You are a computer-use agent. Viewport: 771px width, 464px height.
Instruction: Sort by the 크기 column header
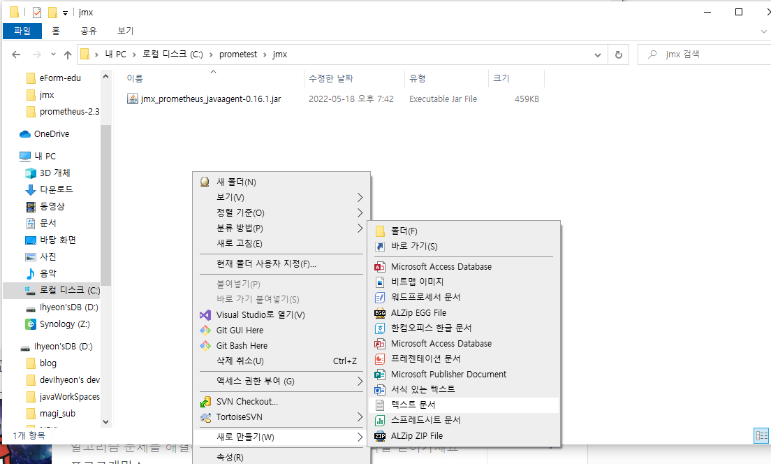tap(501, 78)
